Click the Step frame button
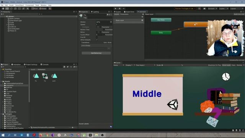Viewport: 245px width, 138px height. pos(124,8)
